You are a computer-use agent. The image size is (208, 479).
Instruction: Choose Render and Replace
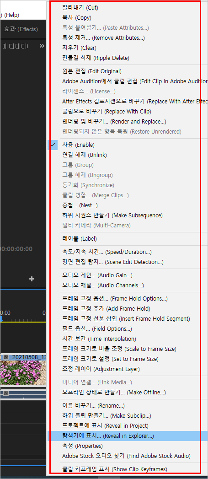pyautogui.click(x=128, y=122)
